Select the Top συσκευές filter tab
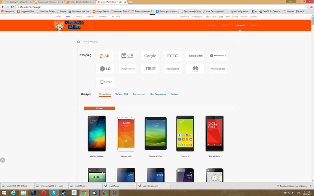 (139, 94)
